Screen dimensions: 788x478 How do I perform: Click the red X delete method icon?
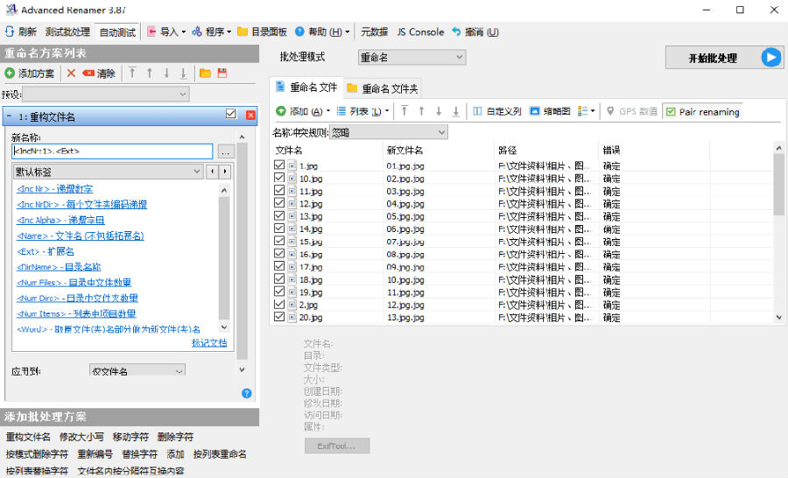(71, 74)
